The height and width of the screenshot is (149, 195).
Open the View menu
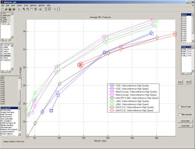click(13, 5)
